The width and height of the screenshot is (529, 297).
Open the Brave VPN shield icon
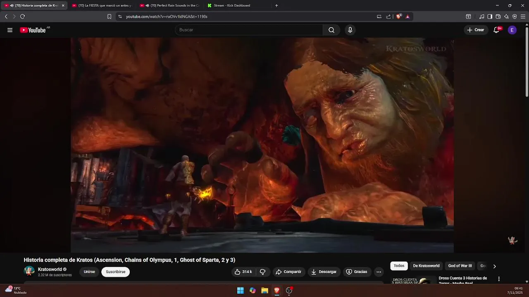515,16
